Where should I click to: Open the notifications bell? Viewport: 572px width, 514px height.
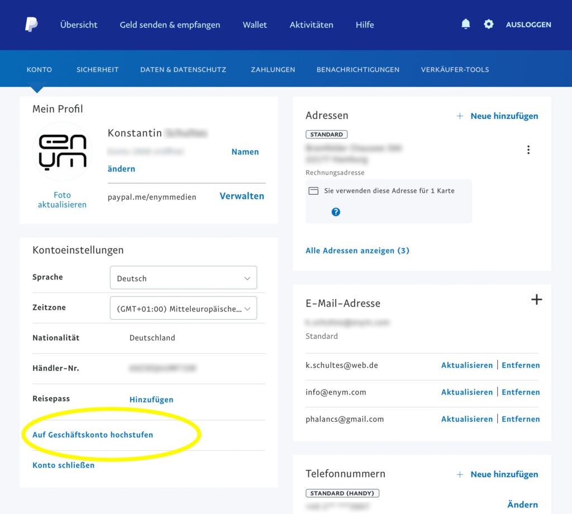pyautogui.click(x=465, y=24)
